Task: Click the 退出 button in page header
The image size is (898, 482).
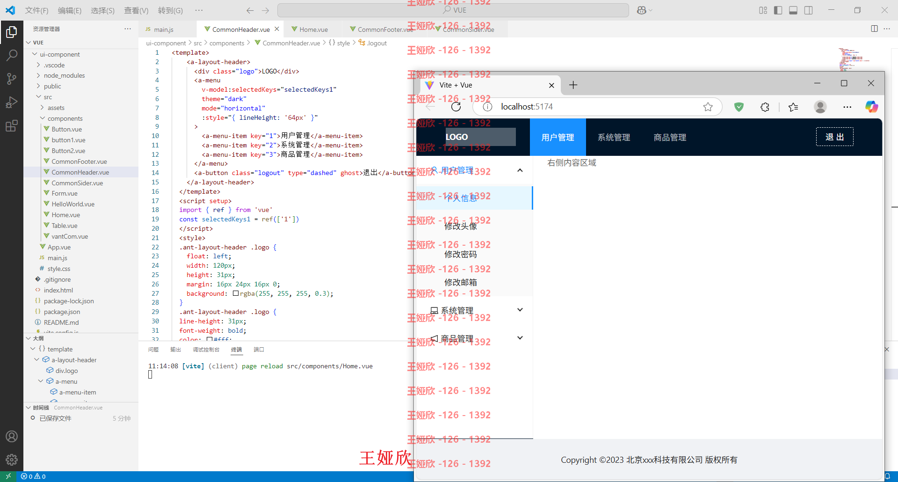Action: point(834,137)
